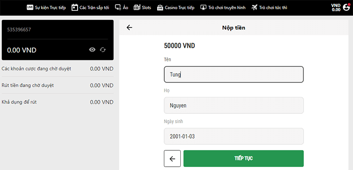Click the 50000 VND amount
353x170 pixels.
(x=179, y=46)
